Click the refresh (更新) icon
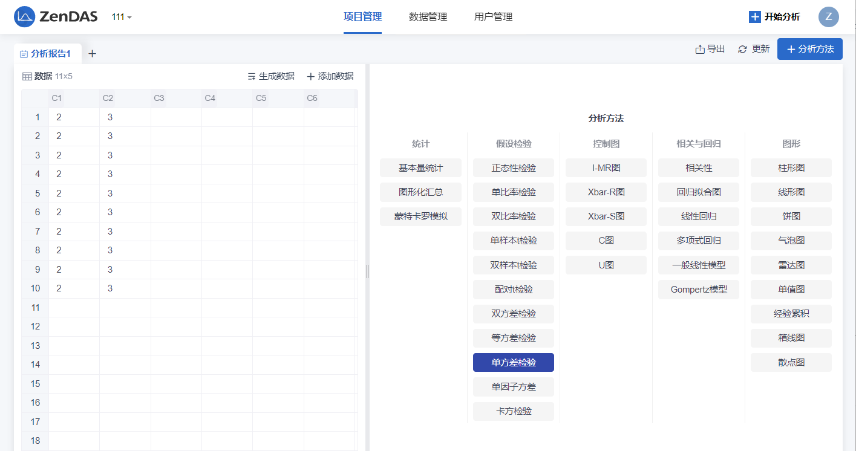This screenshot has height=451, width=856. (x=742, y=50)
